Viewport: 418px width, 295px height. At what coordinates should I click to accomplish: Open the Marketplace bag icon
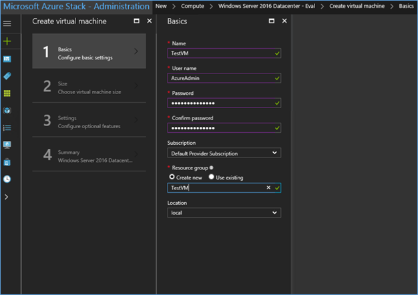tap(7, 162)
